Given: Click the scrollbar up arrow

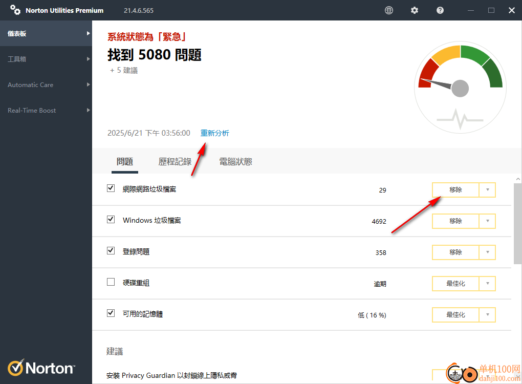Looking at the screenshot, I should (518, 179).
